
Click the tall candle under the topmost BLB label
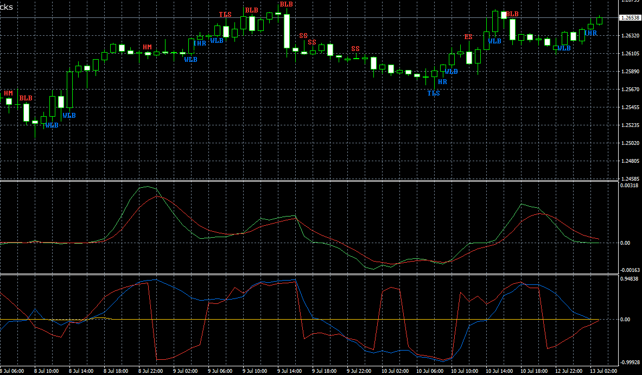(x=287, y=31)
